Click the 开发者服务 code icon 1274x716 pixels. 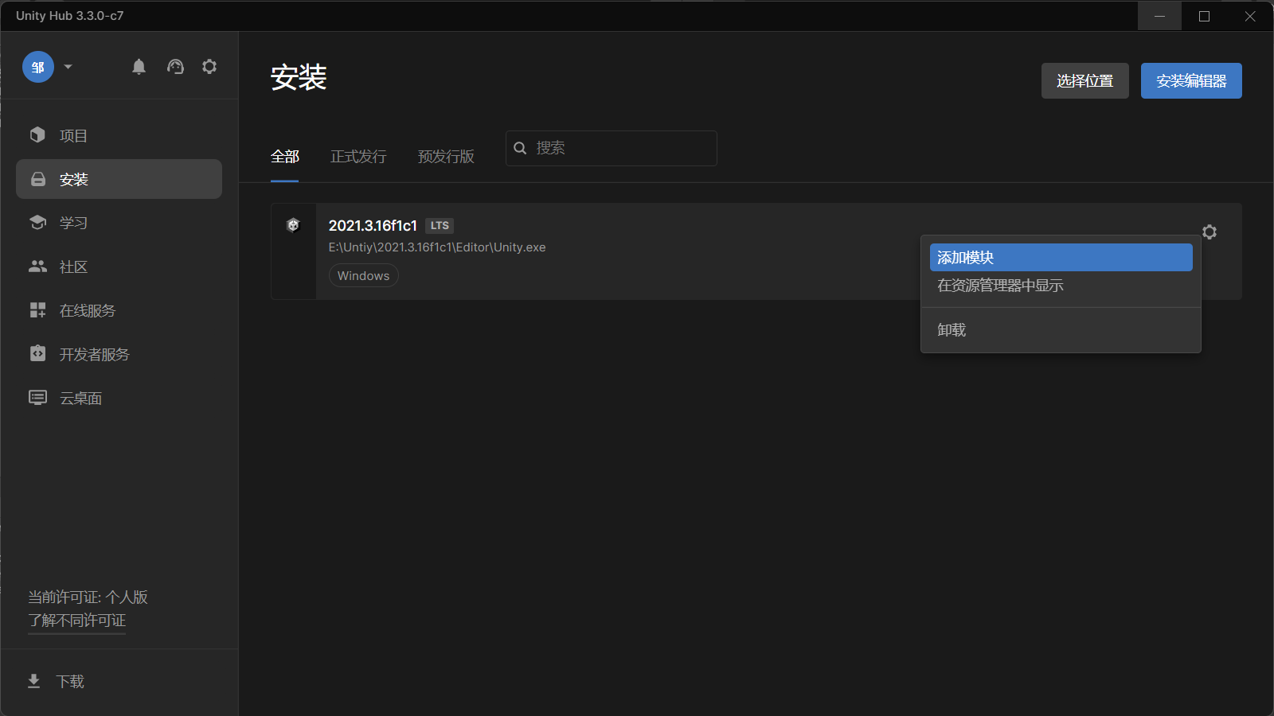pos(37,353)
